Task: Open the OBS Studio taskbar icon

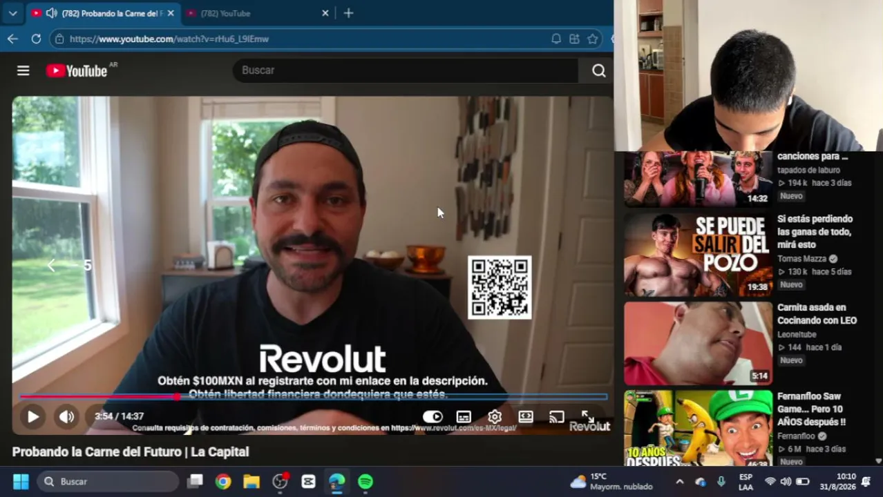Action: (280, 481)
